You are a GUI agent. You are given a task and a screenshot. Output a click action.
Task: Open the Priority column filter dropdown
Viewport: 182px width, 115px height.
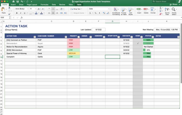(x=79, y=37)
